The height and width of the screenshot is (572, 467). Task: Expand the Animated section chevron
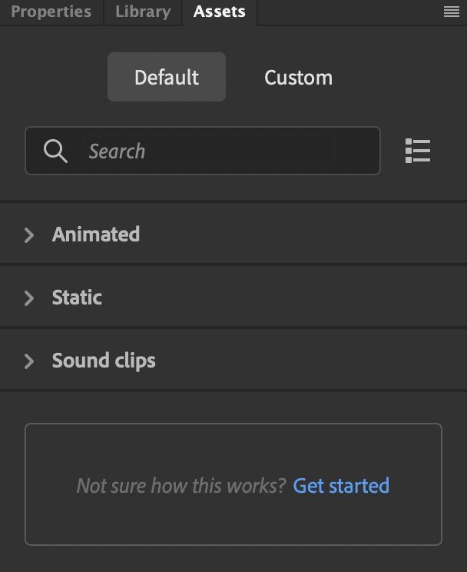pos(29,235)
